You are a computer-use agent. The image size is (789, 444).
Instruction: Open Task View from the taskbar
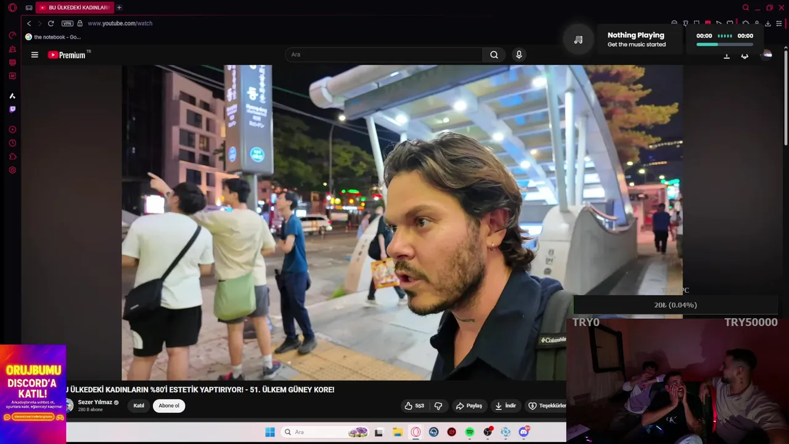point(378,432)
